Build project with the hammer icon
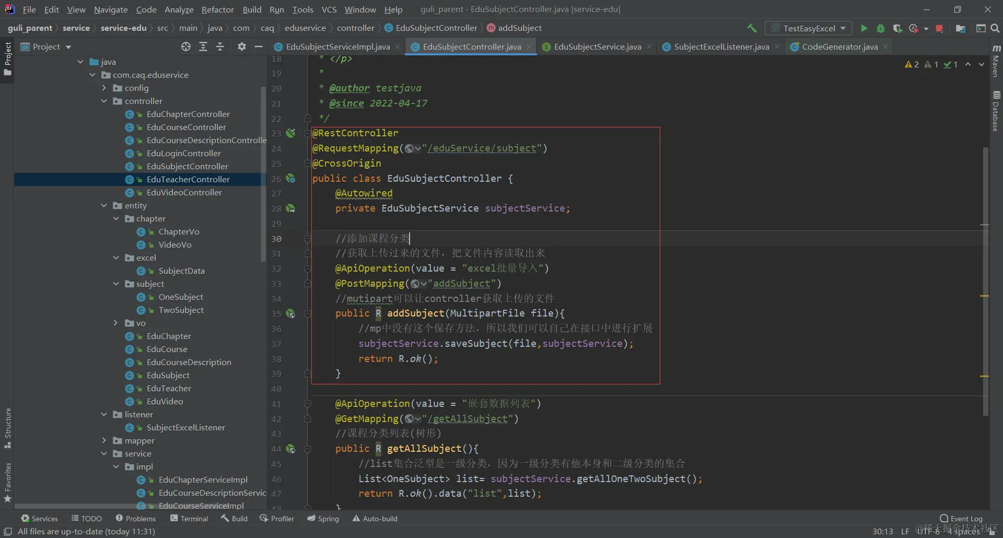The height and width of the screenshot is (538, 1003). (752, 28)
